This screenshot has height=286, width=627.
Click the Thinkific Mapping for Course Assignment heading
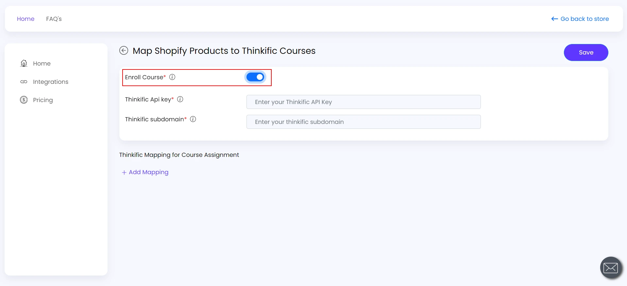(x=179, y=155)
